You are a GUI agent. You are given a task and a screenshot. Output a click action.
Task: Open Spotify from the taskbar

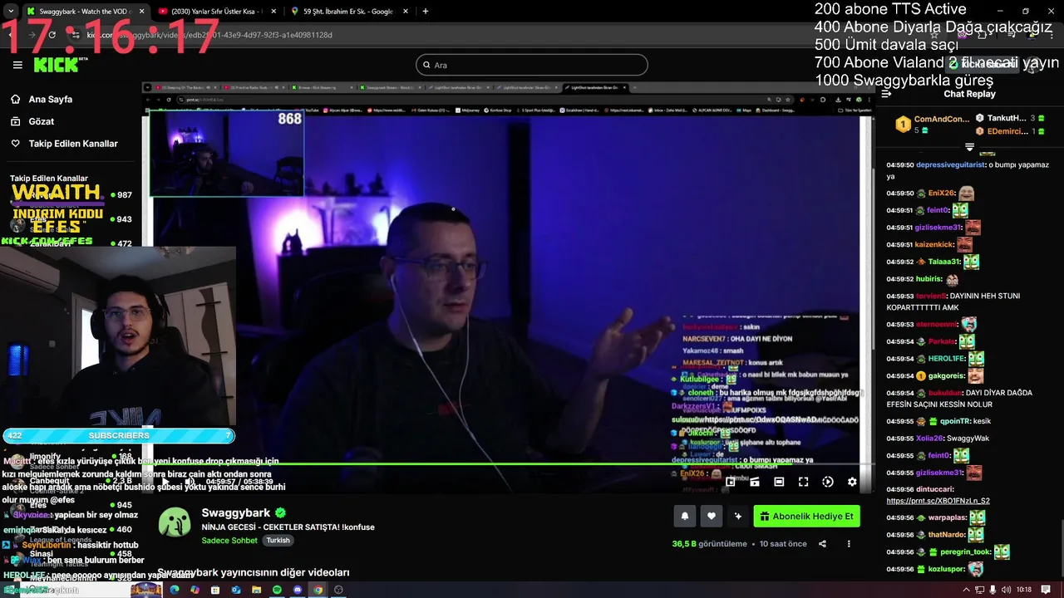277,590
